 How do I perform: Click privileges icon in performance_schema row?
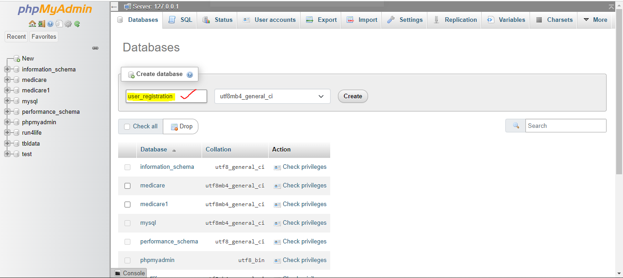[x=277, y=242]
